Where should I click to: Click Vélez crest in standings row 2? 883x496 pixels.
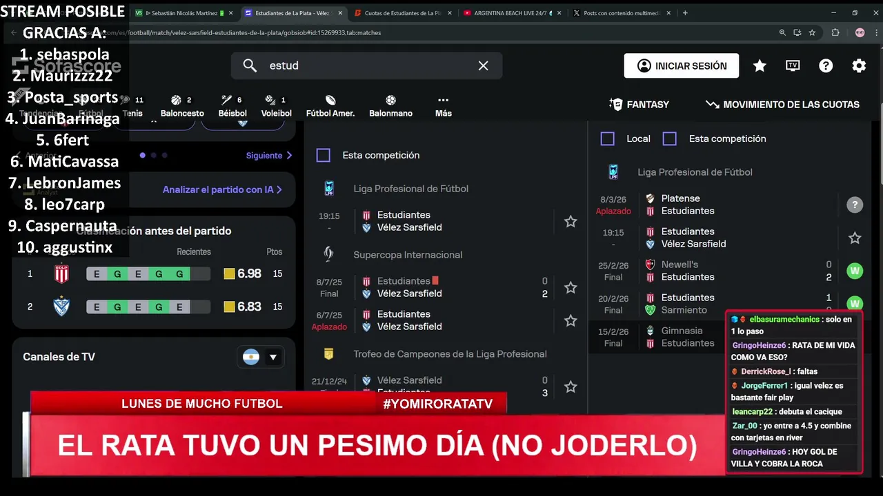point(62,307)
